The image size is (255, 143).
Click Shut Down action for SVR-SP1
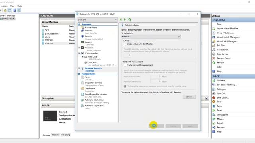[223, 98]
